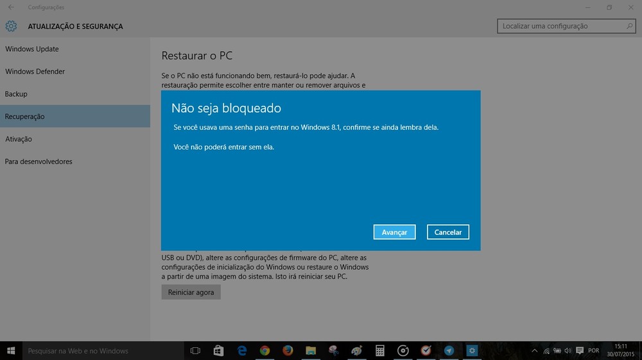Click the settings gear icon in header
The height and width of the screenshot is (360, 642).
pos(11,26)
